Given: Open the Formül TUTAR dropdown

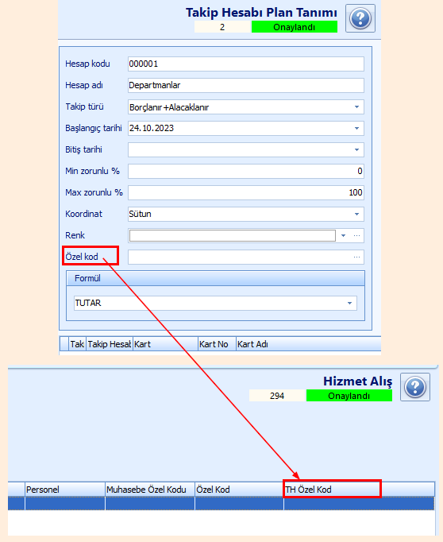Looking at the screenshot, I should click(x=349, y=303).
